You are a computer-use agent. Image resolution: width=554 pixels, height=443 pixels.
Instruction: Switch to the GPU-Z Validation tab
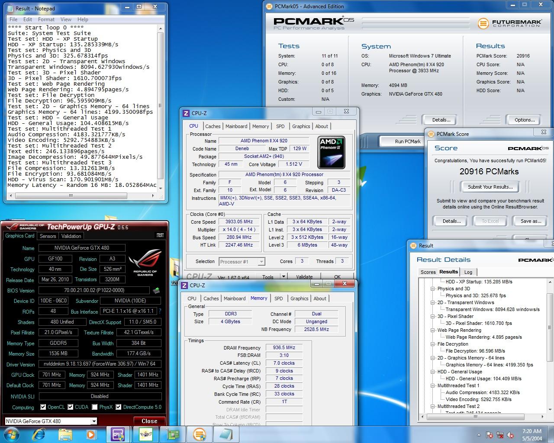pos(71,236)
